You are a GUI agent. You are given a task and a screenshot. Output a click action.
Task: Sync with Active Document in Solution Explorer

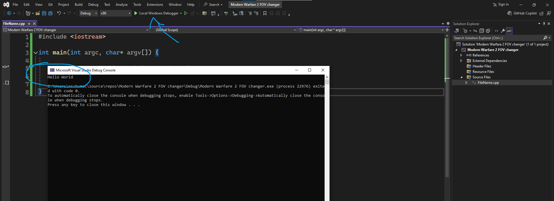click(x=475, y=31)
